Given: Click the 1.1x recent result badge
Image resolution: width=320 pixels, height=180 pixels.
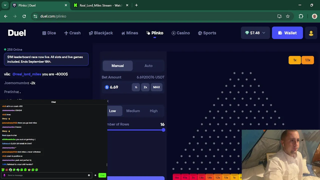Looking at the screenshot, I should (x=308, y=60).
